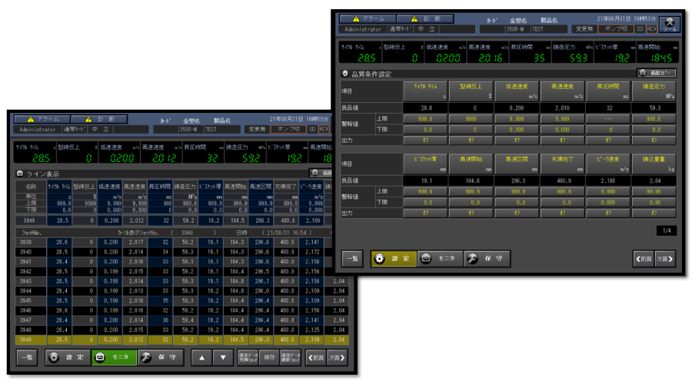Click the 保存 save button in ライン表示 window
The height and width of the screenshot is (384, 692).
(269, 358)
